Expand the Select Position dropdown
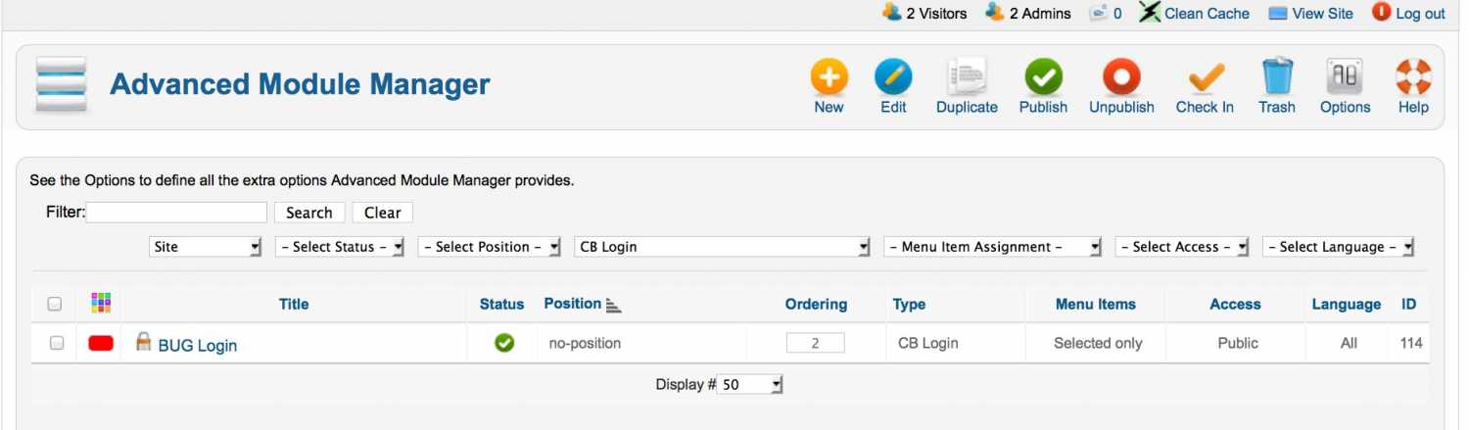This screenshot has height=430, width=1469. [489, 247]
